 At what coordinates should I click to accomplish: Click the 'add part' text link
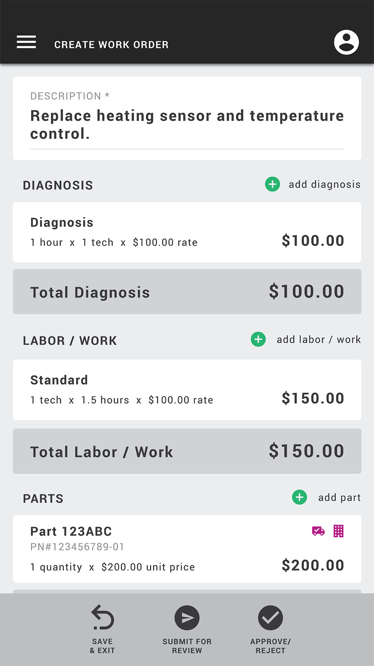click(x=339, y=497)
